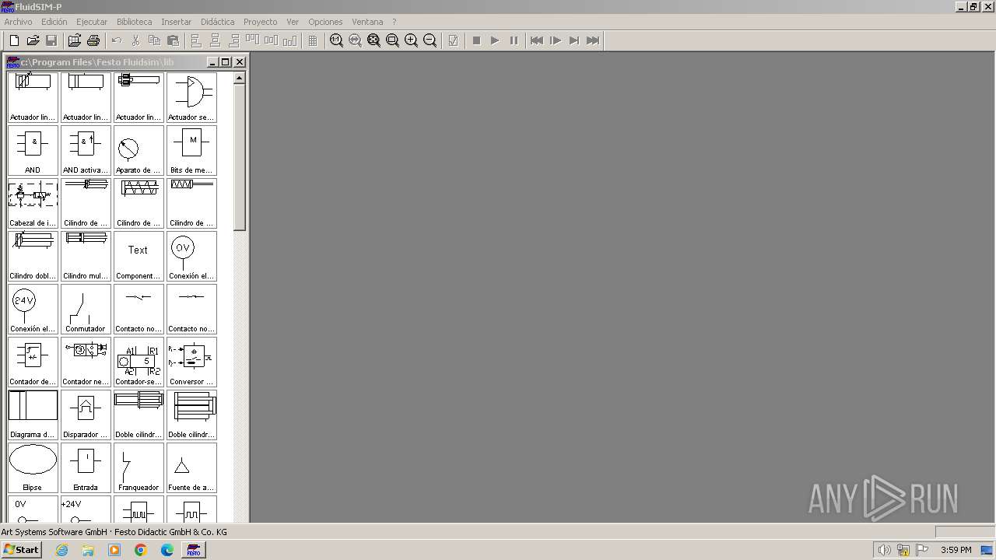Select the AND gate component

(x=33, y=150)
